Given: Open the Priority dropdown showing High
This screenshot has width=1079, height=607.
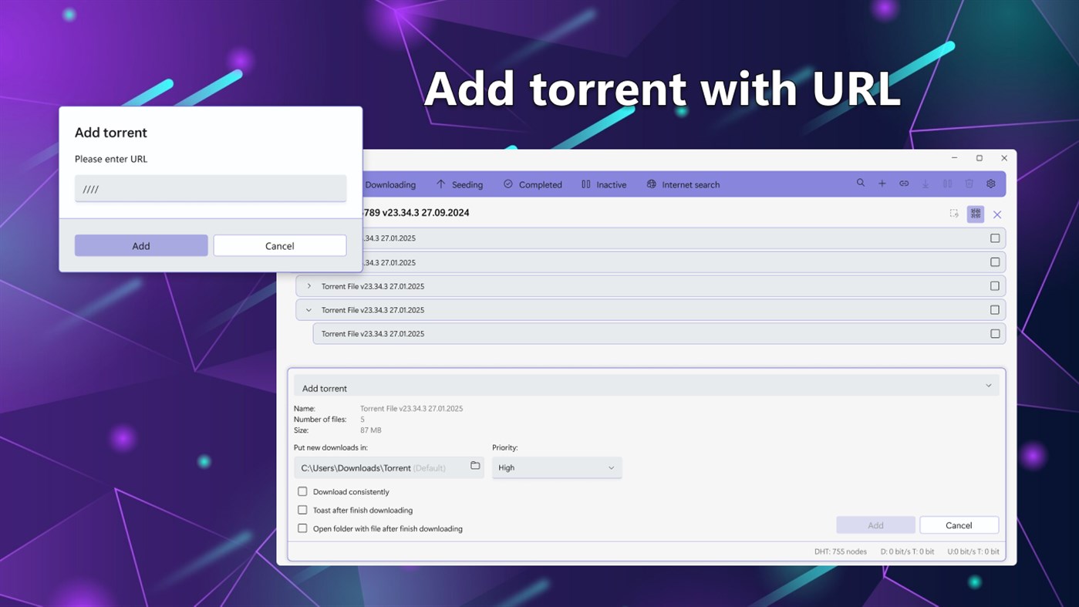Looking at the screenshot, I should (556, 467).
